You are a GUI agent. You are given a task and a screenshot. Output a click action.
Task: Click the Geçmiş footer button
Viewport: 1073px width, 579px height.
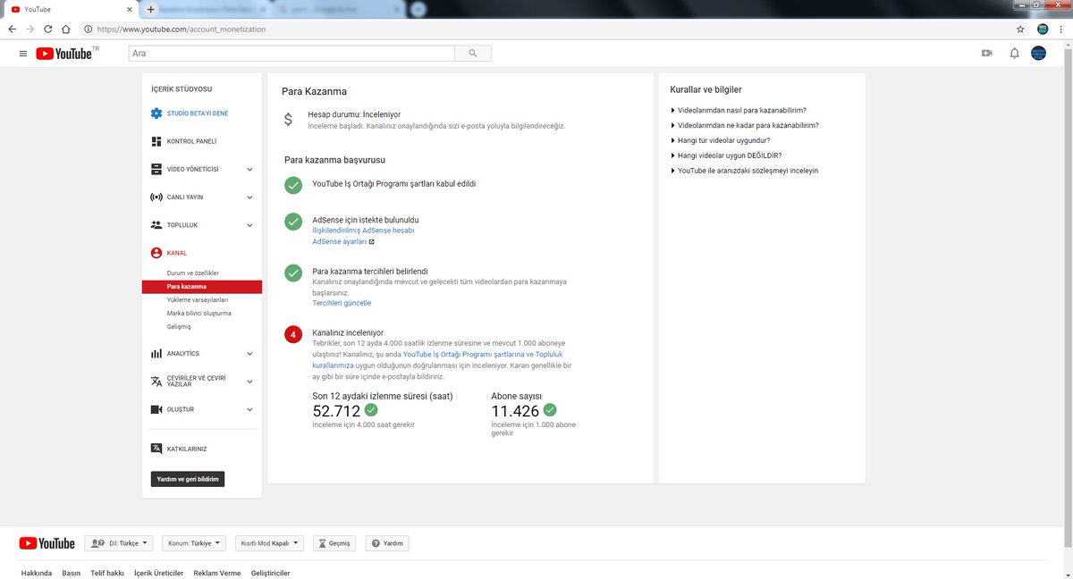click(x=334, y=543)
